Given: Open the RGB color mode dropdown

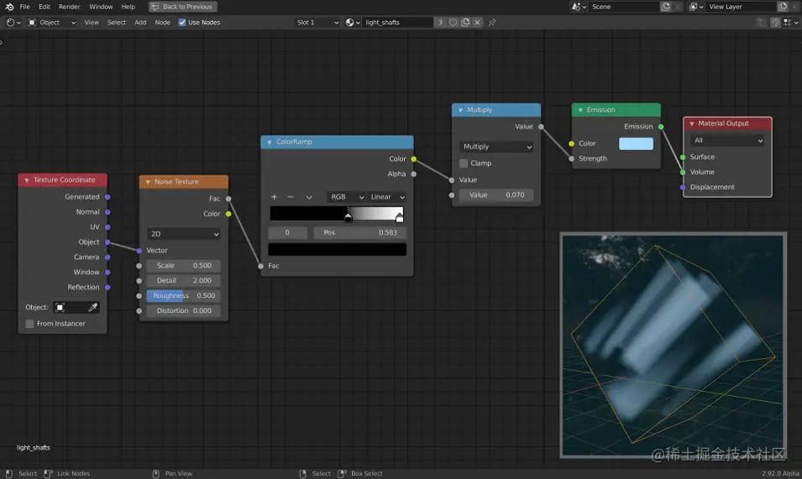Looking at the screenshot, I should point(346,197).
